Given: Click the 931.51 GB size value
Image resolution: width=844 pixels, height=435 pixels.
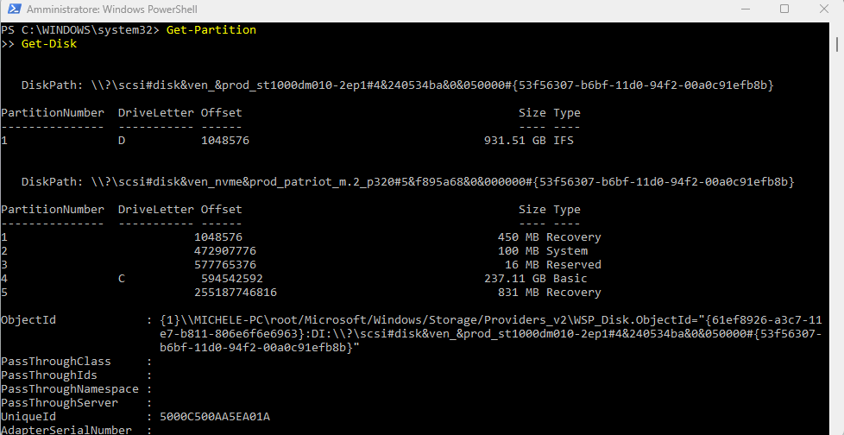Looking at the screenshot, I should pyautogui.click(x=516, y=141).
